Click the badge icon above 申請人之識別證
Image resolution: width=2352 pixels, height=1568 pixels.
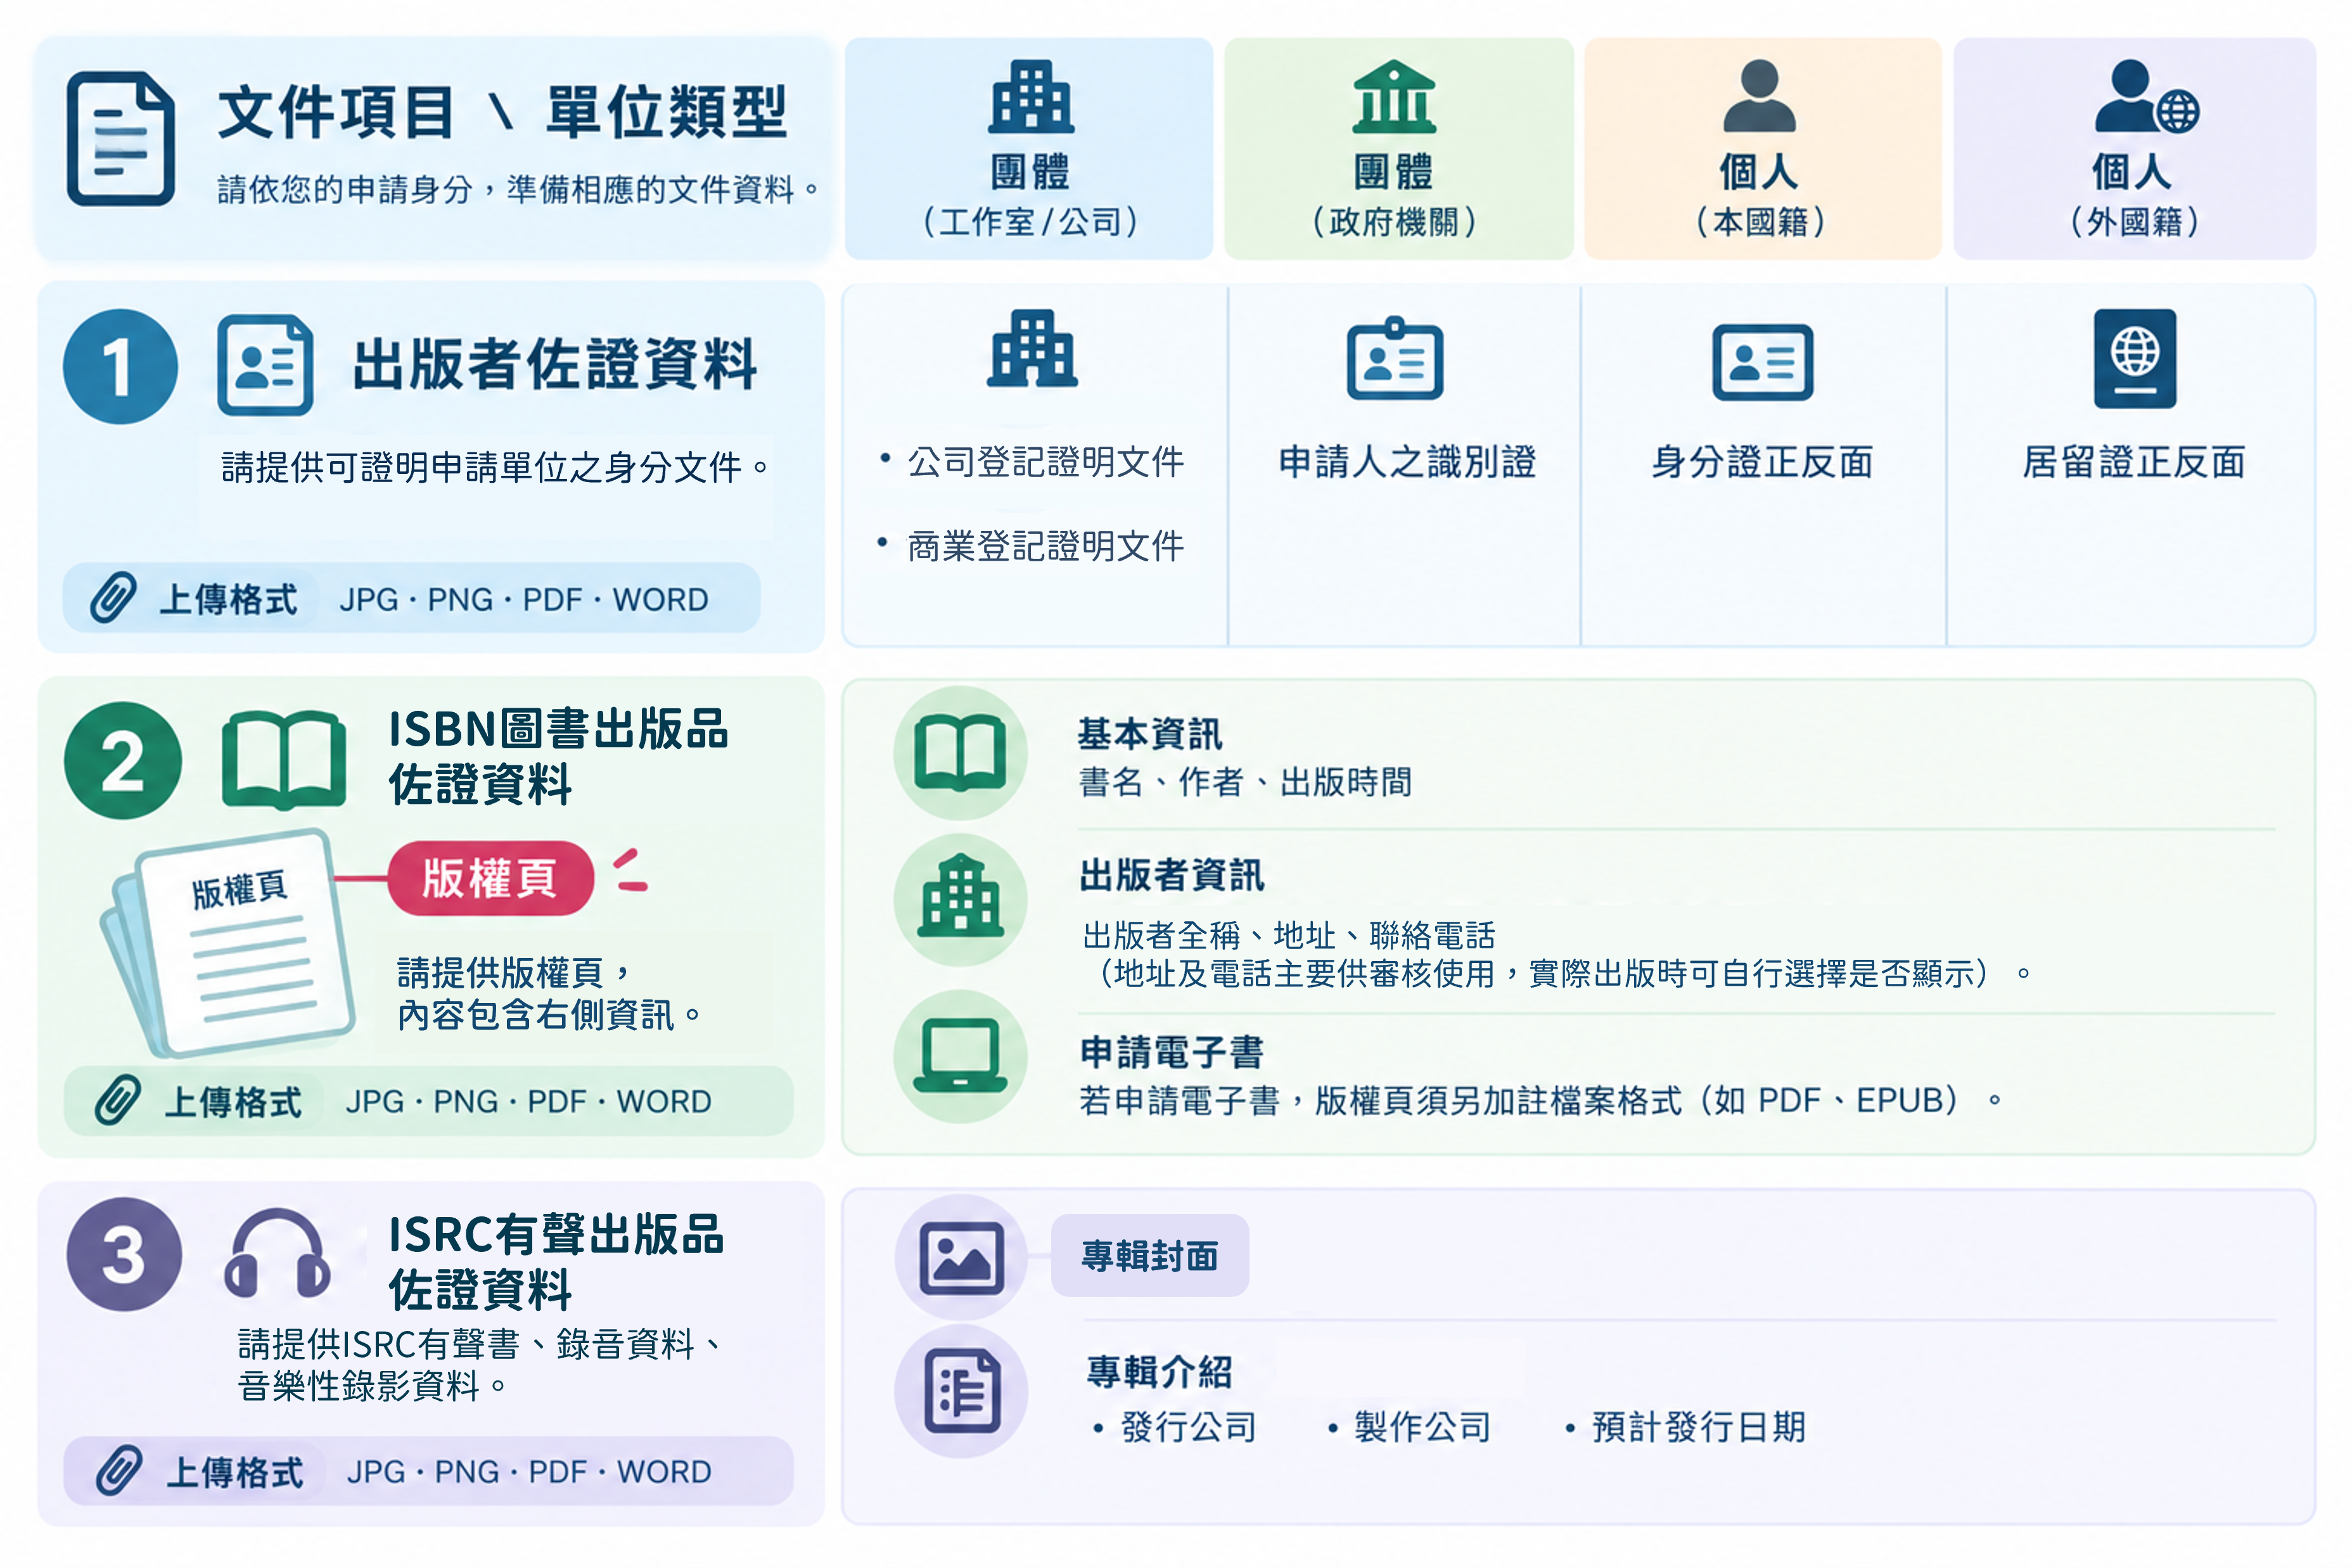[x=1395, y=358]
